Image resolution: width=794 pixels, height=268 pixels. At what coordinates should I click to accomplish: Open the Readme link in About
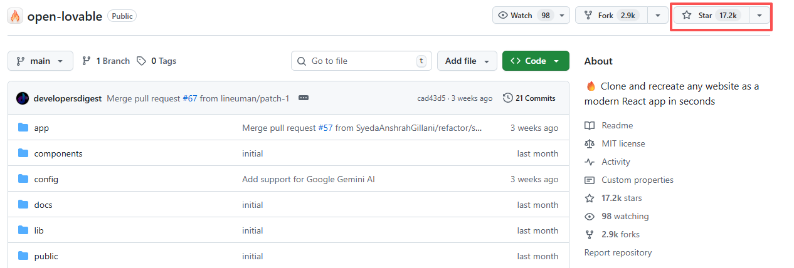point(617,125)
